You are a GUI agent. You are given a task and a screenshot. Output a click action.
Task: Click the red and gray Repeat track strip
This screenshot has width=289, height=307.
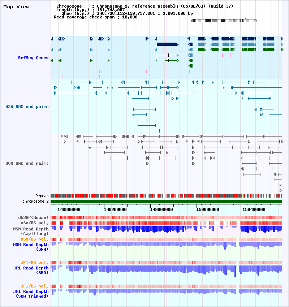pyautogui.click(x=166, y=196)
